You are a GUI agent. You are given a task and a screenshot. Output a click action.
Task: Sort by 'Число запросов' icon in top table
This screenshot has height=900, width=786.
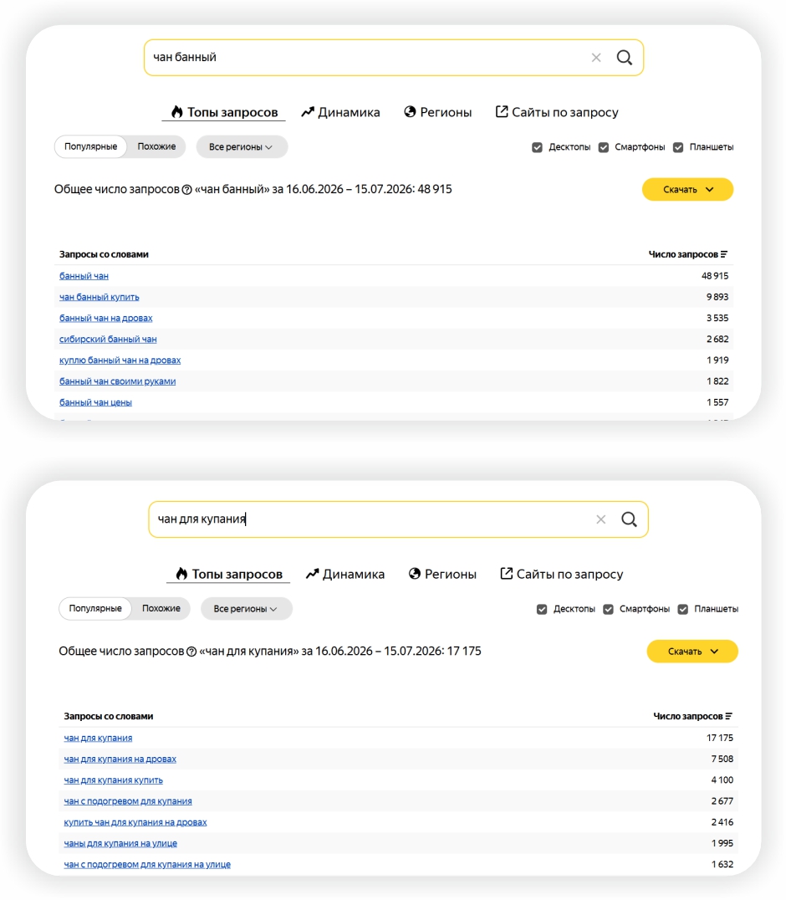pyautogui.click(x=724, y=254)
